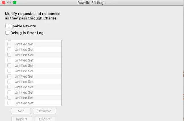Check the first Untitled Set checkbox
Image resolution: width=184 pixels, height=121 pixels.
click(9, 44)
